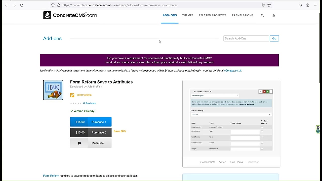322x181 pixels.
Task: Switch to the Screenshots tab
Action: click(x=208, y=162)
